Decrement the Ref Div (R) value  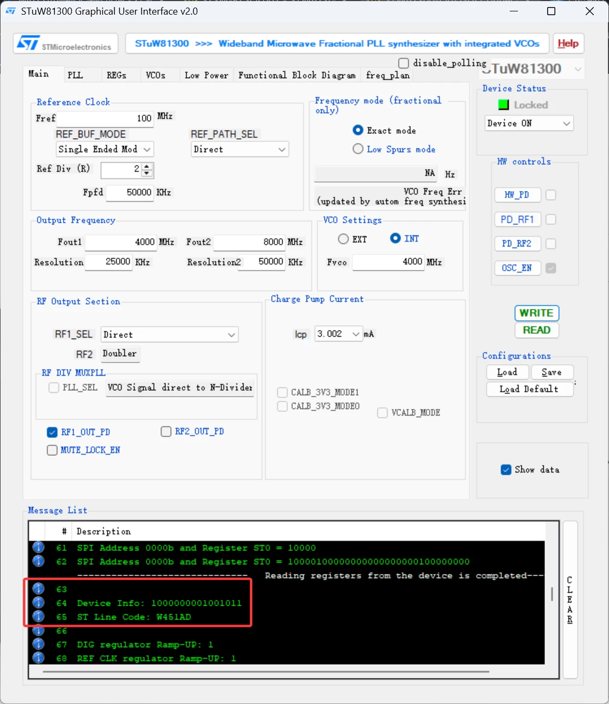coord(147,173)
